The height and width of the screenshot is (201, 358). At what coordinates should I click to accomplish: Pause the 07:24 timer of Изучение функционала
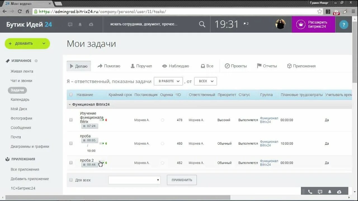coord(89,126)
